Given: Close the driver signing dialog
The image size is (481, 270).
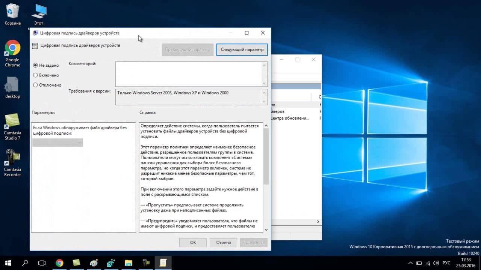Looking at the screenshot, I should pos(263,33).
